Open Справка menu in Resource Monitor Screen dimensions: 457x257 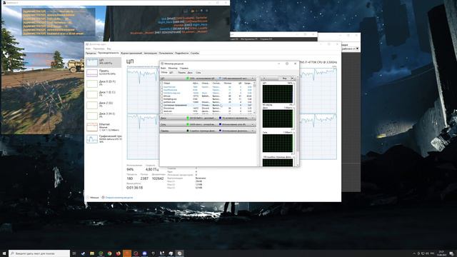point(184,68)
